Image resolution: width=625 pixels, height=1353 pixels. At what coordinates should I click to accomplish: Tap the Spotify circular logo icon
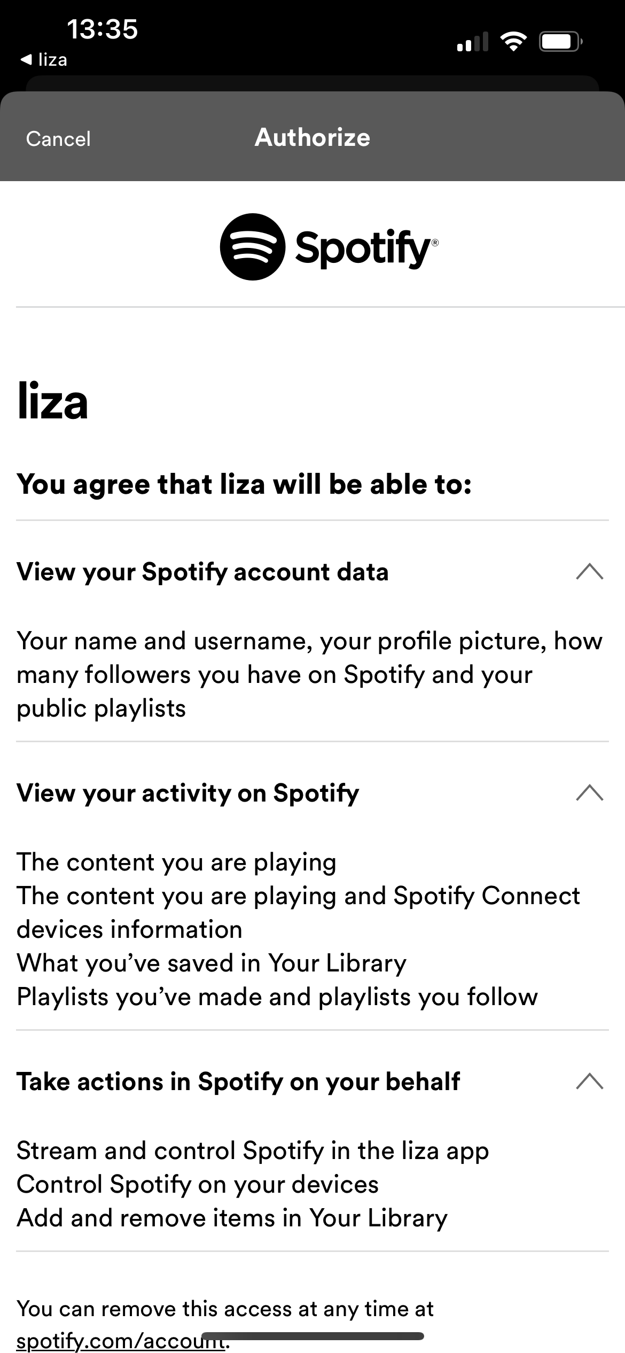pyautogui.click(x=253, y=247)
